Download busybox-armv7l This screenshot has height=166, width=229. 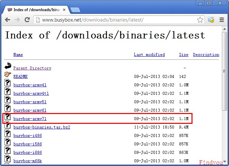click(30, 119)
